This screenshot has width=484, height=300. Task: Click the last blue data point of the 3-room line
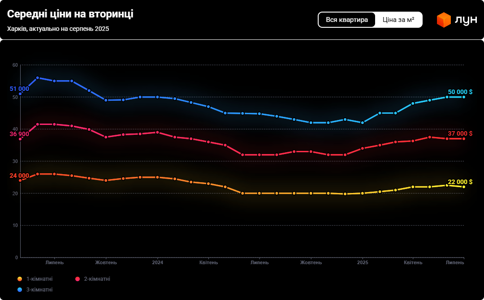pyautogui.click(x=464, y=97)
